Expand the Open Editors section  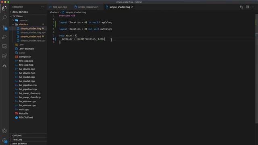tap(28, 12)
